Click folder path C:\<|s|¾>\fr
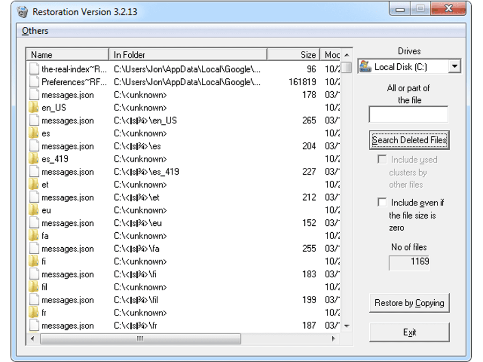The image size is (483, 362). (136, 326)
